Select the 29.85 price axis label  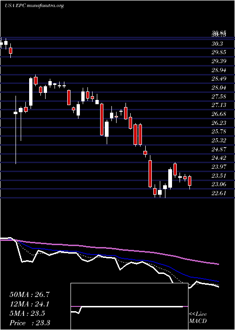(219, 52)
